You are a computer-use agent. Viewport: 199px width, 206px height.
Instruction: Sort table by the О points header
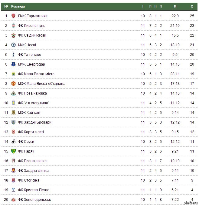[192, 6]
